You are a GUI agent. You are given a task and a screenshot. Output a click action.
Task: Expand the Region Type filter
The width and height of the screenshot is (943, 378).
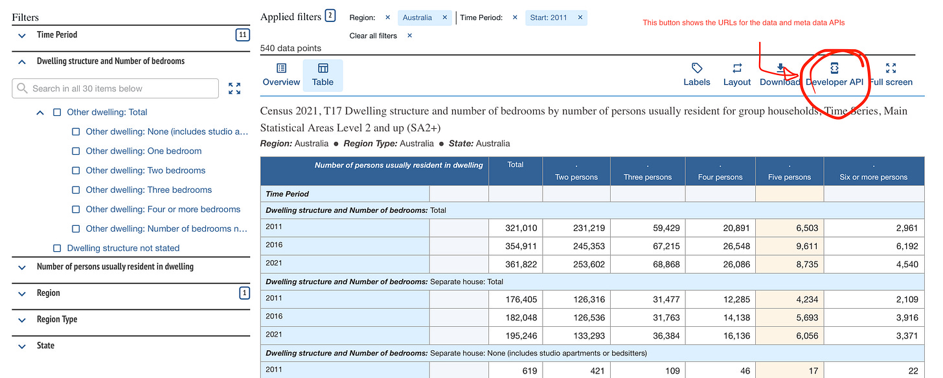21,320
